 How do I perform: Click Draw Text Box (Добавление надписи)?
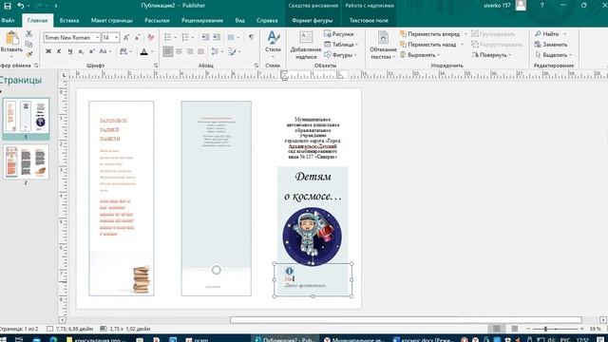(306, 46)
